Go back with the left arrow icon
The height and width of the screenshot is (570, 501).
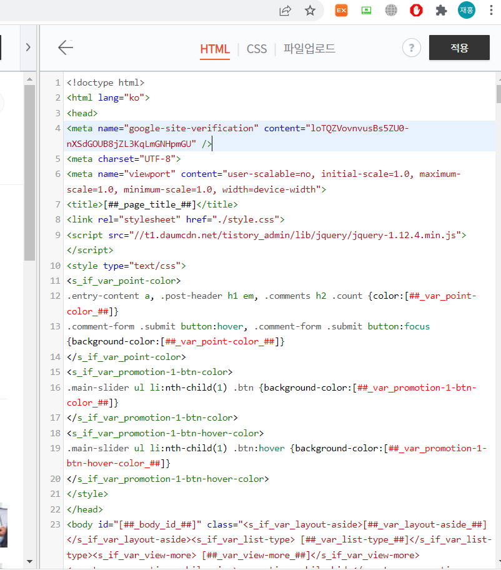[66, 47]
